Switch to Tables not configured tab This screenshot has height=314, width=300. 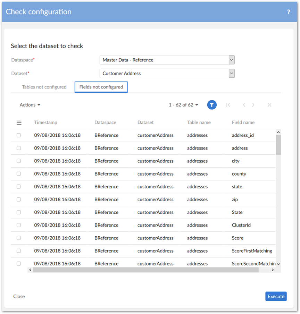point(44,87)
